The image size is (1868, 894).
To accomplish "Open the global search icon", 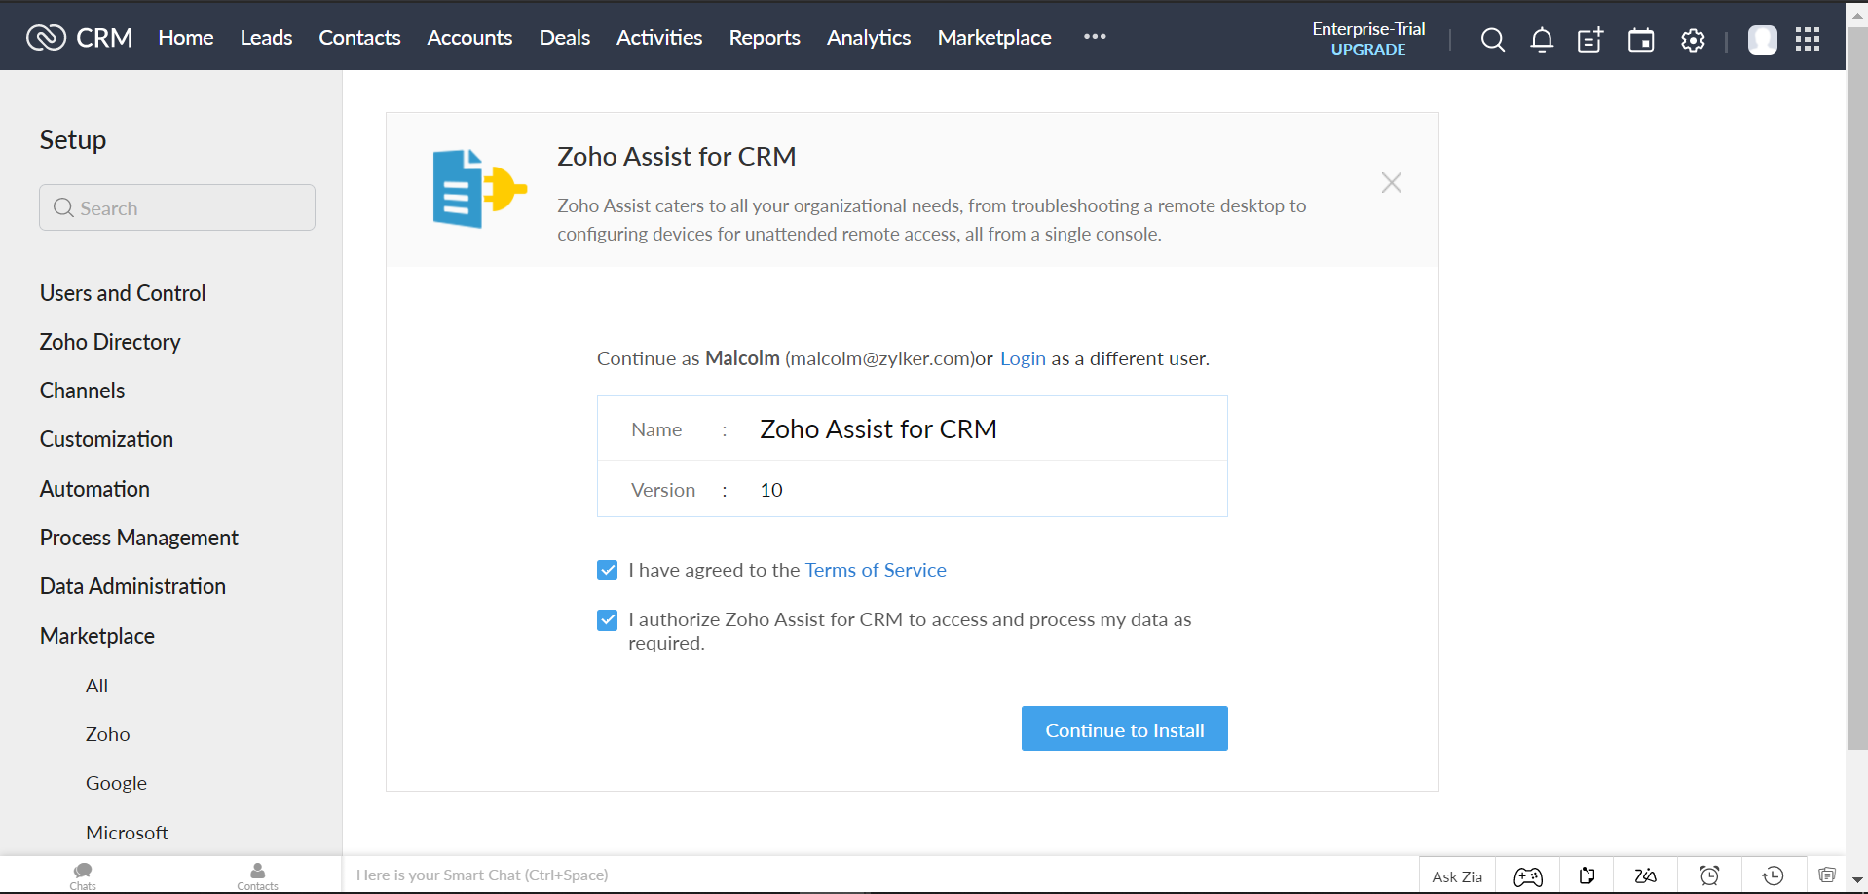I will pyautogui.click(x=1492, y=40).
